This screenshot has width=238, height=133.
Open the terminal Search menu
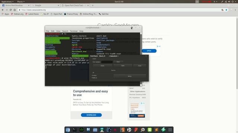(65, 31)
